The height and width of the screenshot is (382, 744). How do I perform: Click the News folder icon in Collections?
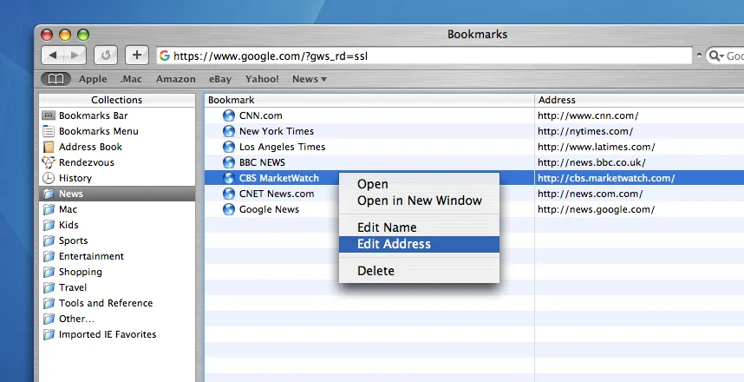(49, 194)
